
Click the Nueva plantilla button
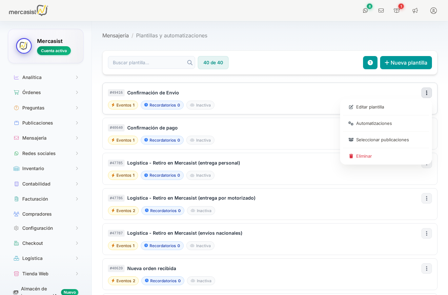(x=406, y=63)
